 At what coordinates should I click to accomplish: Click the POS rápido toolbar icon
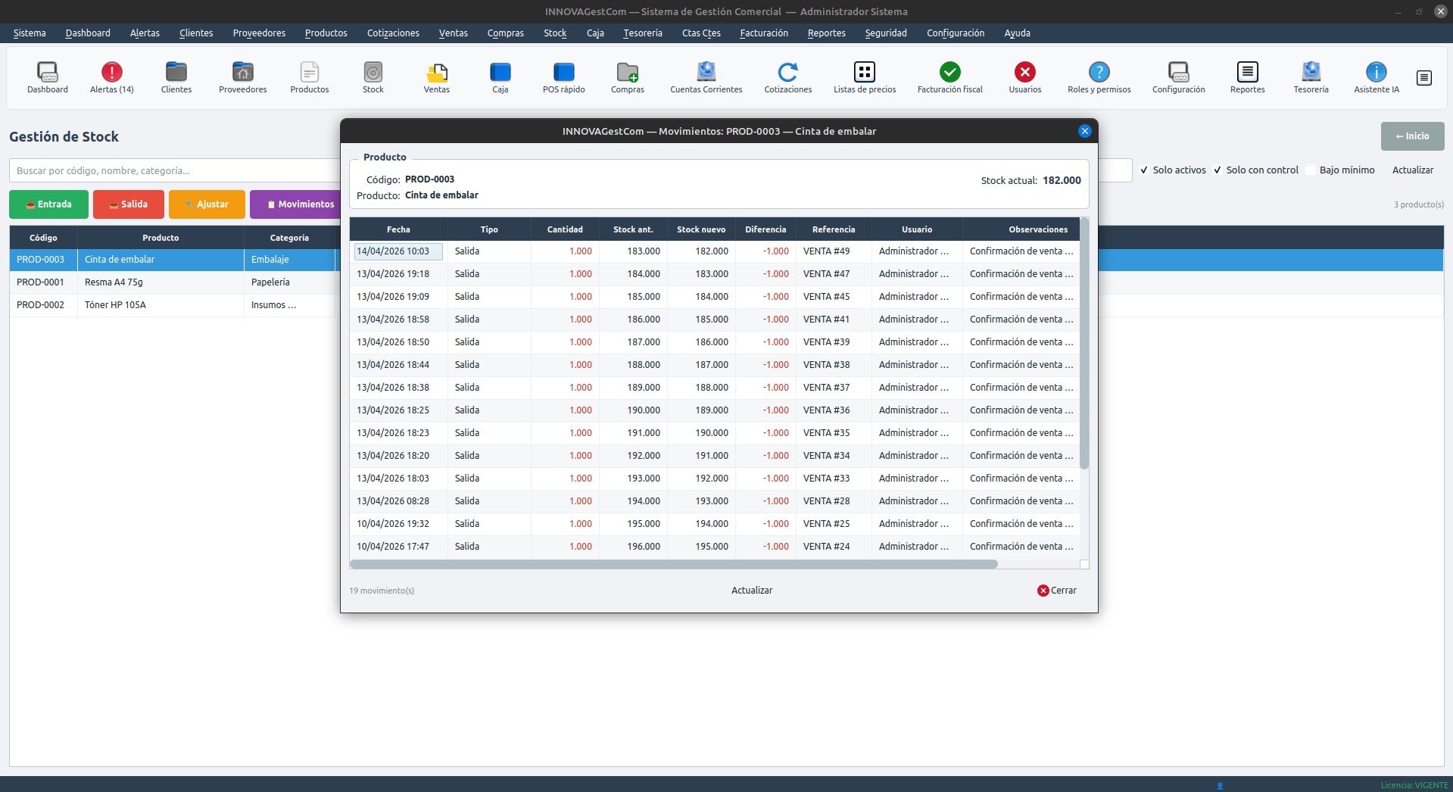(563, 77)
